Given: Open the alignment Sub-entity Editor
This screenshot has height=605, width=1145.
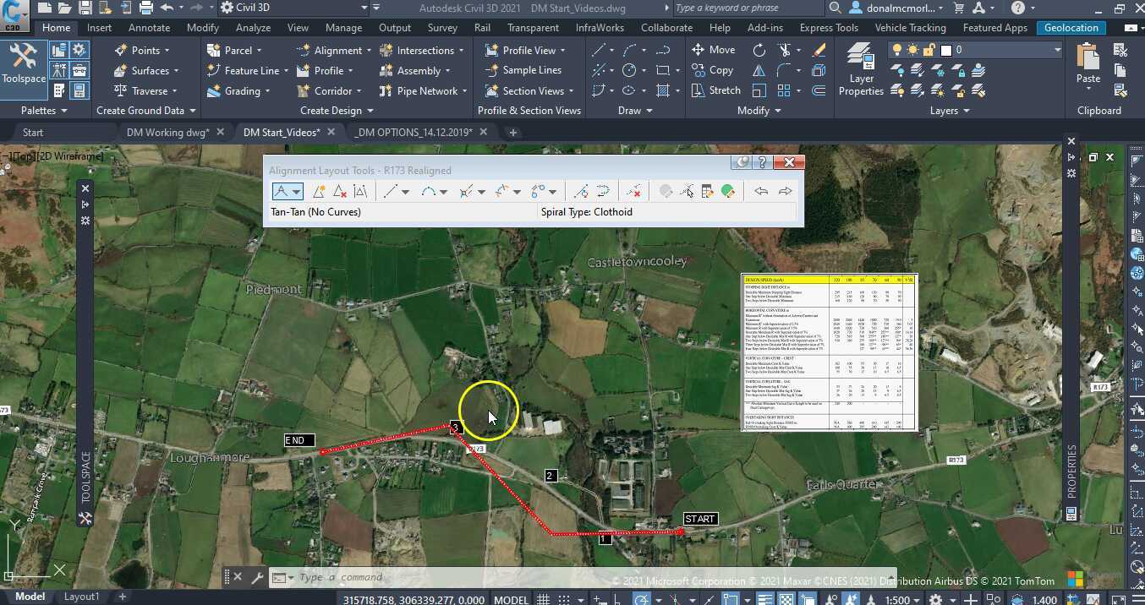Looking at the screenshot, I should (x=708, y=192).
